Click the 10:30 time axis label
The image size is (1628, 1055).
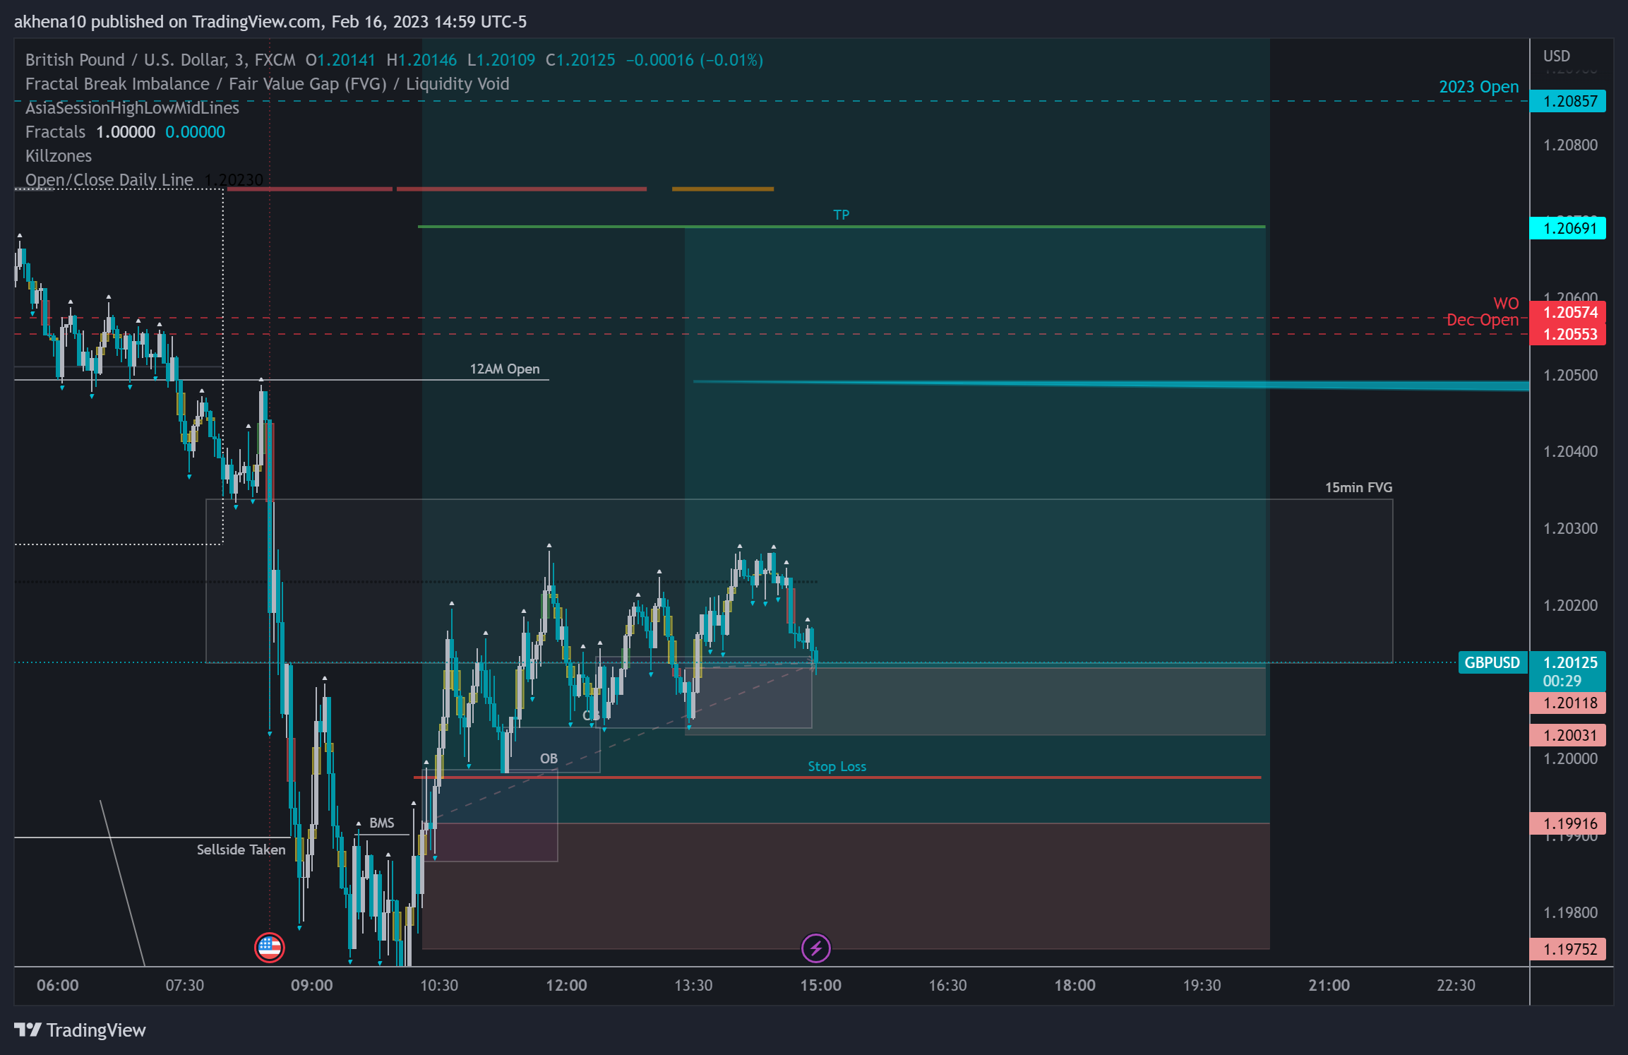439,985
